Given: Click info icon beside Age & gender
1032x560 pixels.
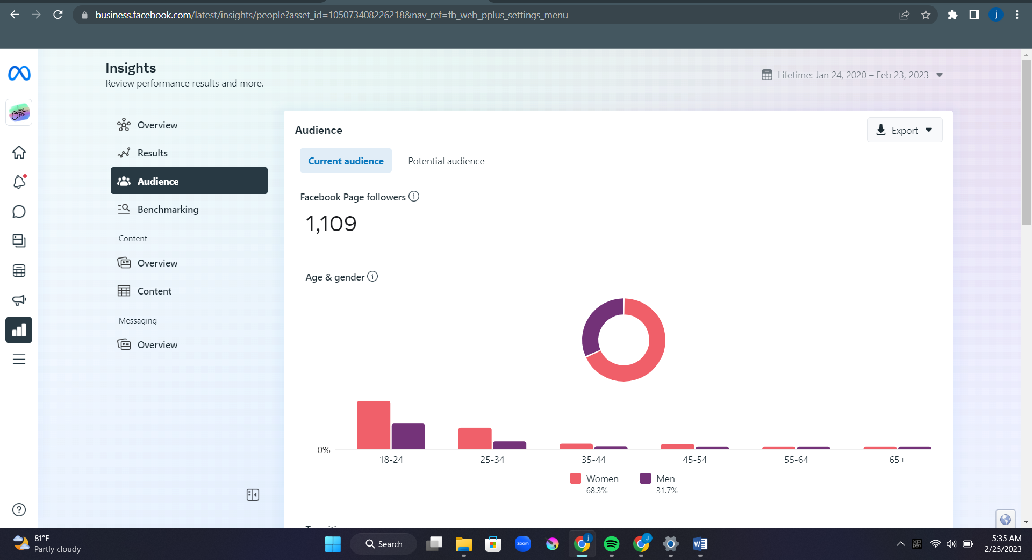Looking at the screenshot, I should tap(372, 276).
